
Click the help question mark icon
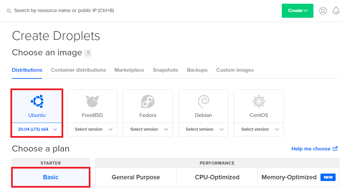tap(88, 53)
